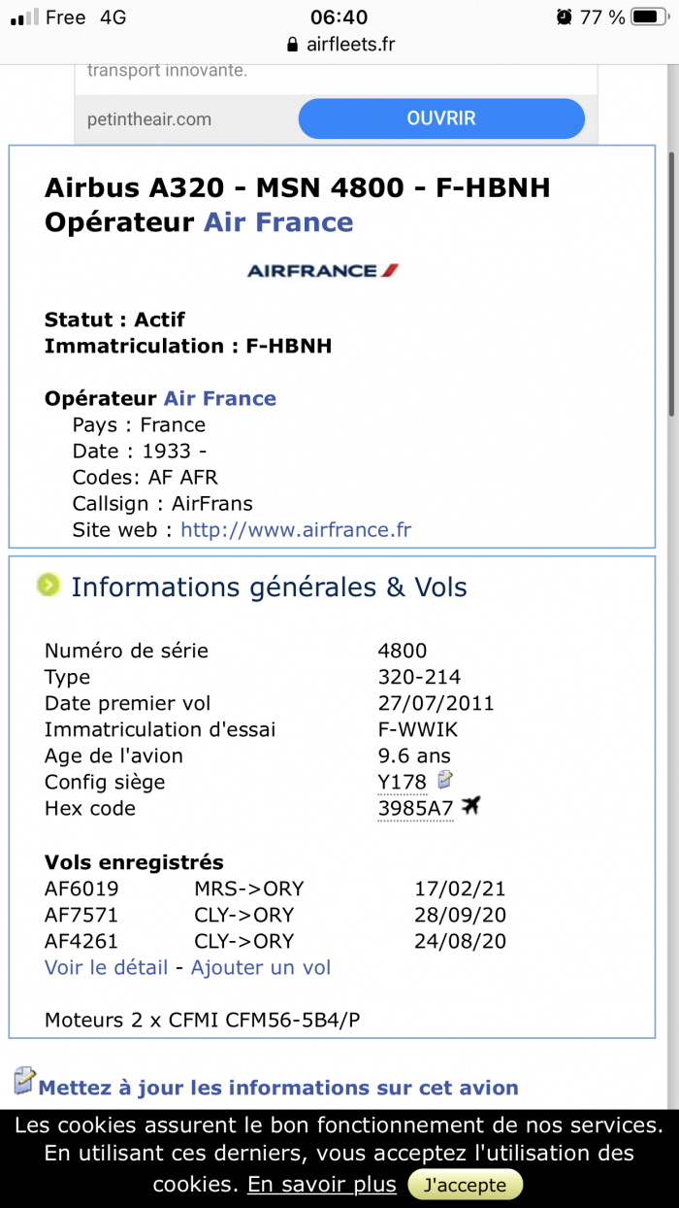
Task: Click the green bullet icon beside Informations générales
Action: (48, 585)
